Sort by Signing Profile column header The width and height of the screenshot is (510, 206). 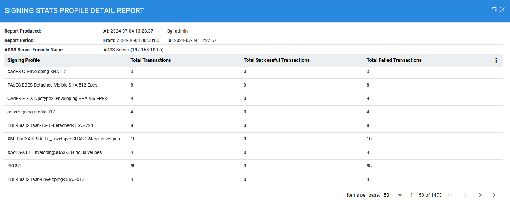click(x=24, y=60)
